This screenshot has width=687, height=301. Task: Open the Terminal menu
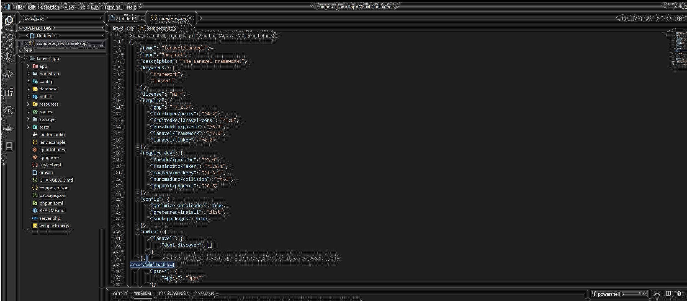click(113, 7)
